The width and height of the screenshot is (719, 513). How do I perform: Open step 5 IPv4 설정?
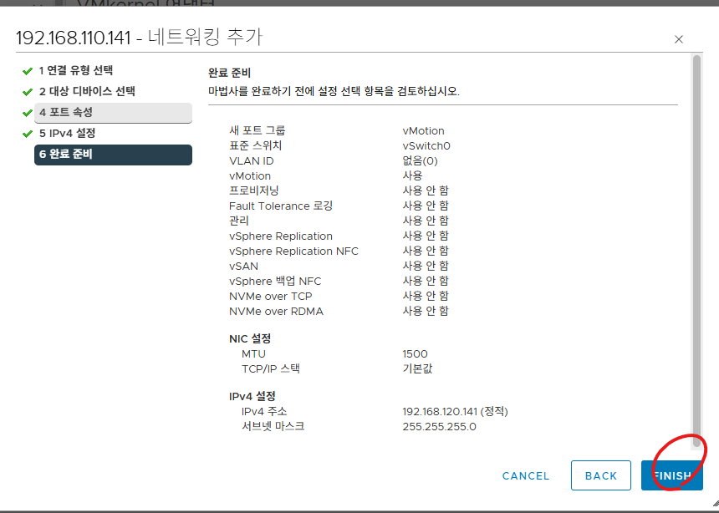[x=68, y=134]
